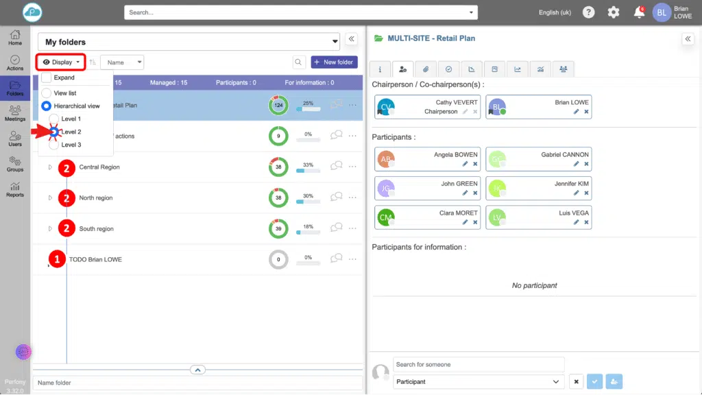702x395 pixels.
Task: Edit participant Angela BOWEN with the pencil icon
Action: [465, 164]
